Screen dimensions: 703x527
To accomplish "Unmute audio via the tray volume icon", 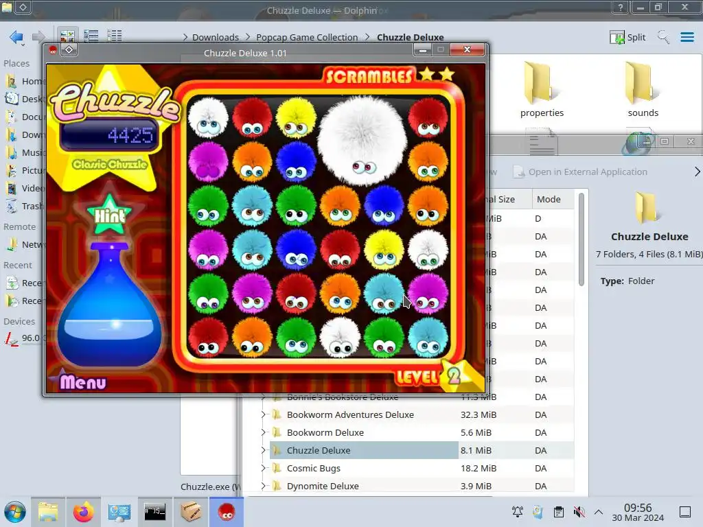I will tap(579, 511).
